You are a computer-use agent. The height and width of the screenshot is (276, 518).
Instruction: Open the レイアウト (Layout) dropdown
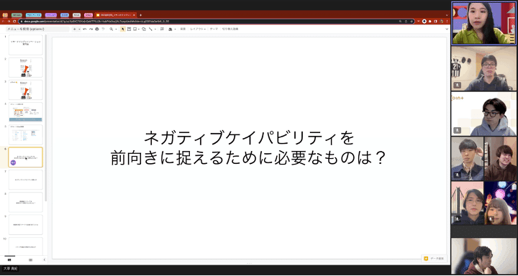[x=198, y=29]
